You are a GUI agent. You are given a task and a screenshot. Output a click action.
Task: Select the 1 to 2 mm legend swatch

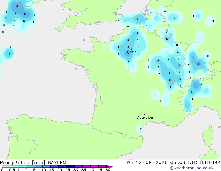[22, 166]
